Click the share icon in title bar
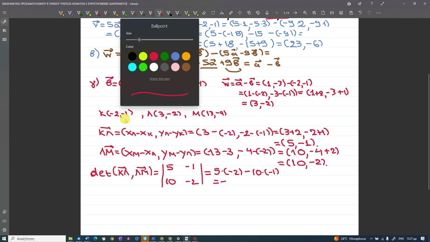Viewport: 430px width, 242px height. [x=360, y=4]
